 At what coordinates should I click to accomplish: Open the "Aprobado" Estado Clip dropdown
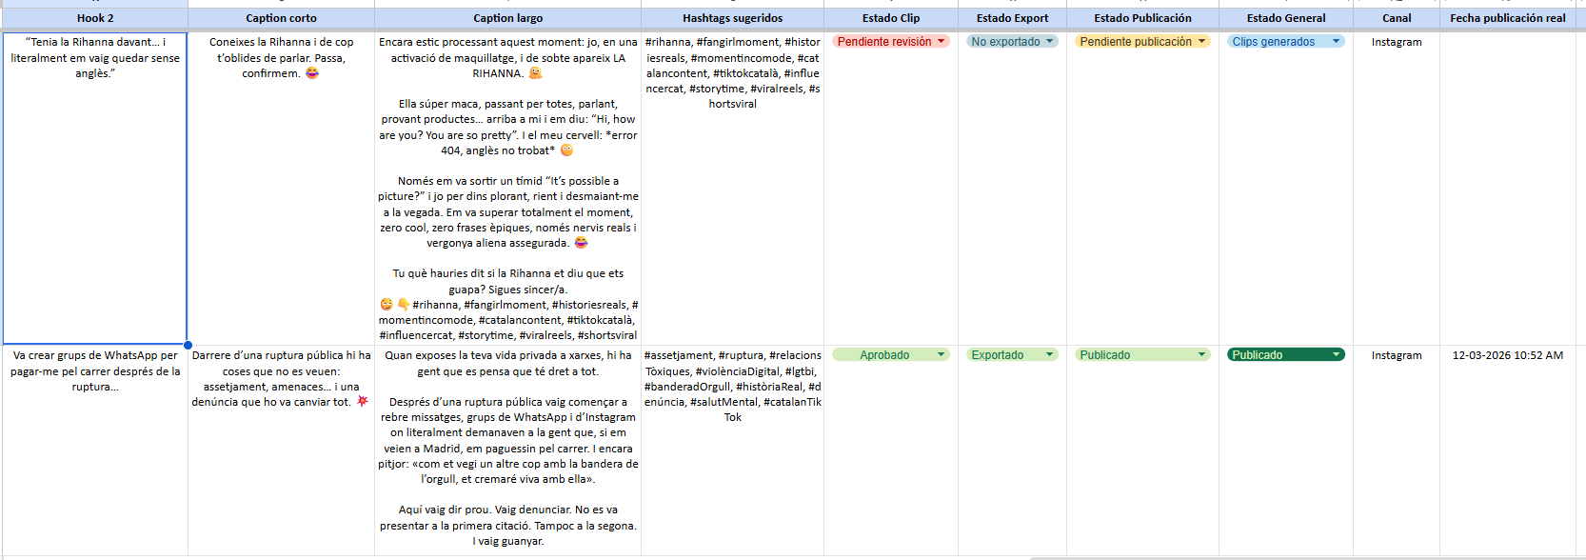point(891,355)
